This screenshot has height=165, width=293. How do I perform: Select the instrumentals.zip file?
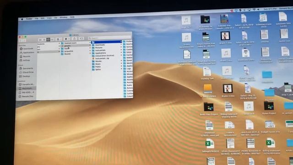101,58
